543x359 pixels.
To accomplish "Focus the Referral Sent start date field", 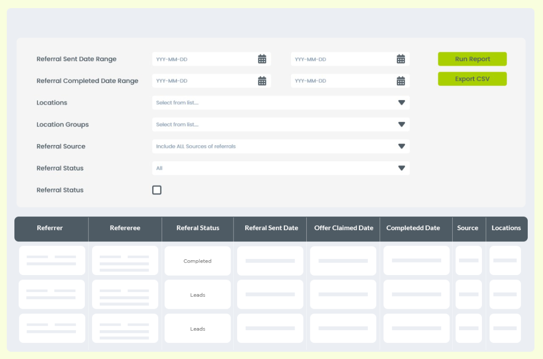I will point(212,59).
